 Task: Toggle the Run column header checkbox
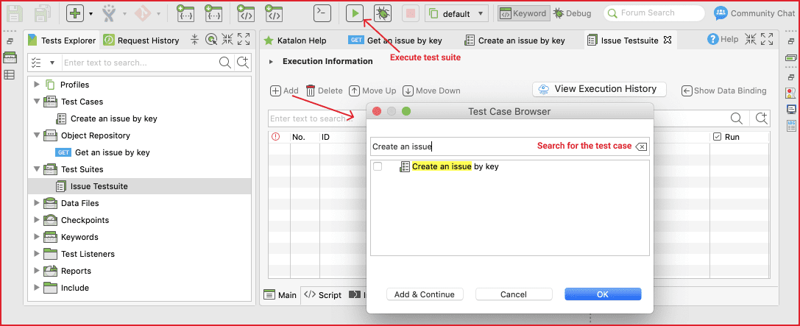[718, 137]
